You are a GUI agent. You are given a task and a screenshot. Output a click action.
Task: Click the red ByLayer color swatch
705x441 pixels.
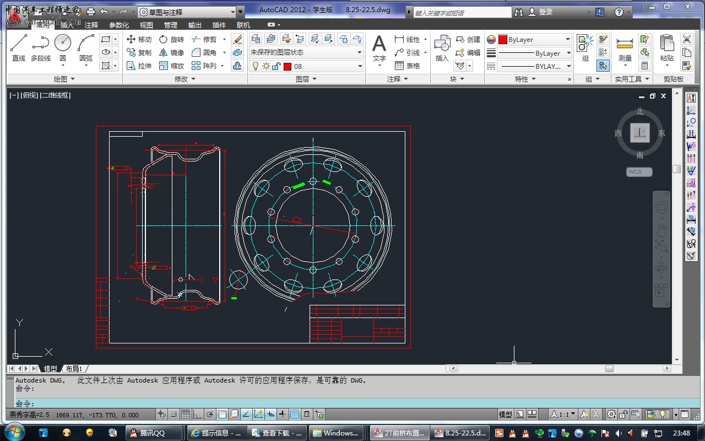(502, 40)
